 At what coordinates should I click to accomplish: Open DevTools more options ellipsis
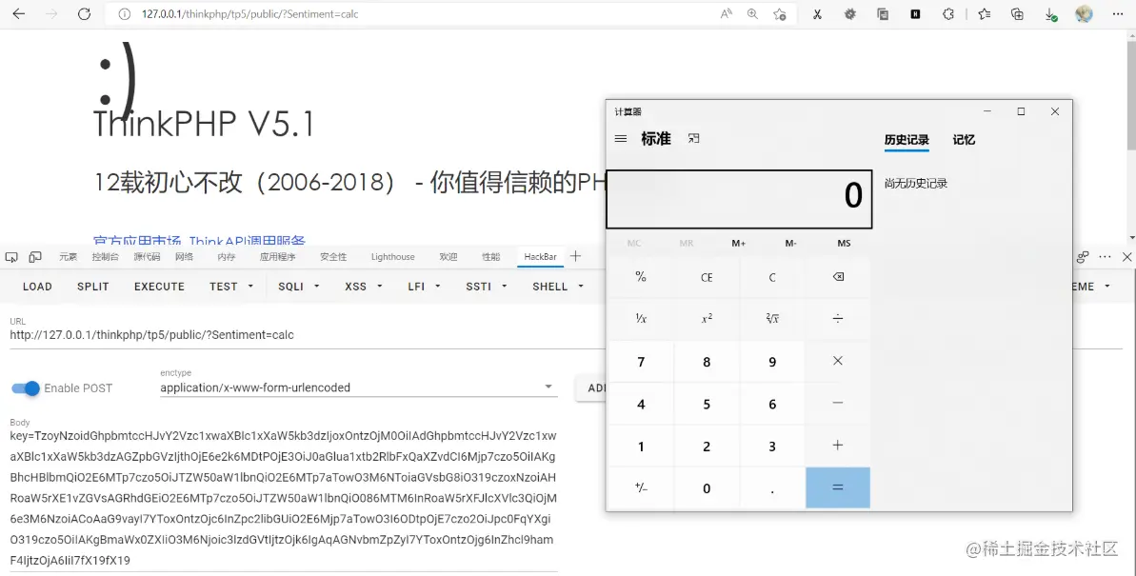point(1105,256)
